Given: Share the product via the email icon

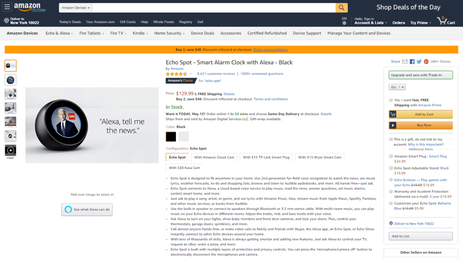Looking at the screenshot, I should click(406, 61).
